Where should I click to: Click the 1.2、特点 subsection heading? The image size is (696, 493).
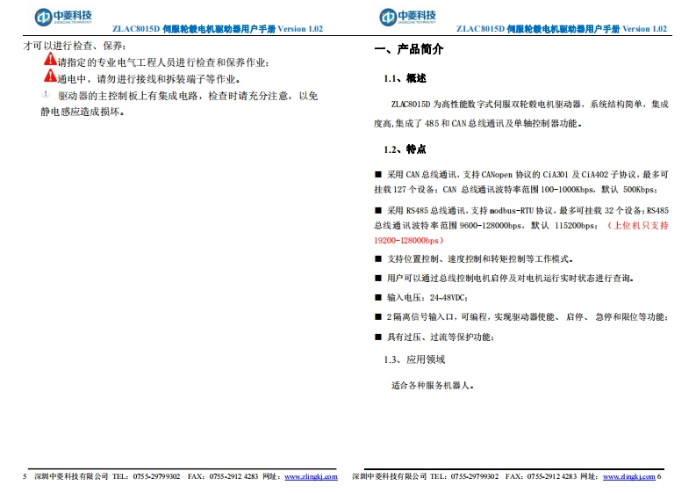click(405, 149)
